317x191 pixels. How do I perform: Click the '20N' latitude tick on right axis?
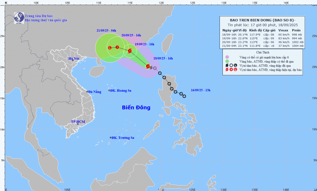[314, 67]
